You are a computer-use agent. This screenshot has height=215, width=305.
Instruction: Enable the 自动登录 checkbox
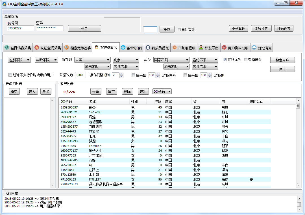(179, 30)
